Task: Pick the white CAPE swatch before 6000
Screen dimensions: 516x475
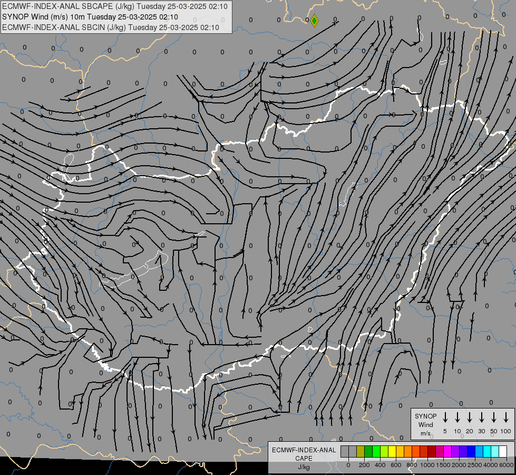Action: pos(502,451)
